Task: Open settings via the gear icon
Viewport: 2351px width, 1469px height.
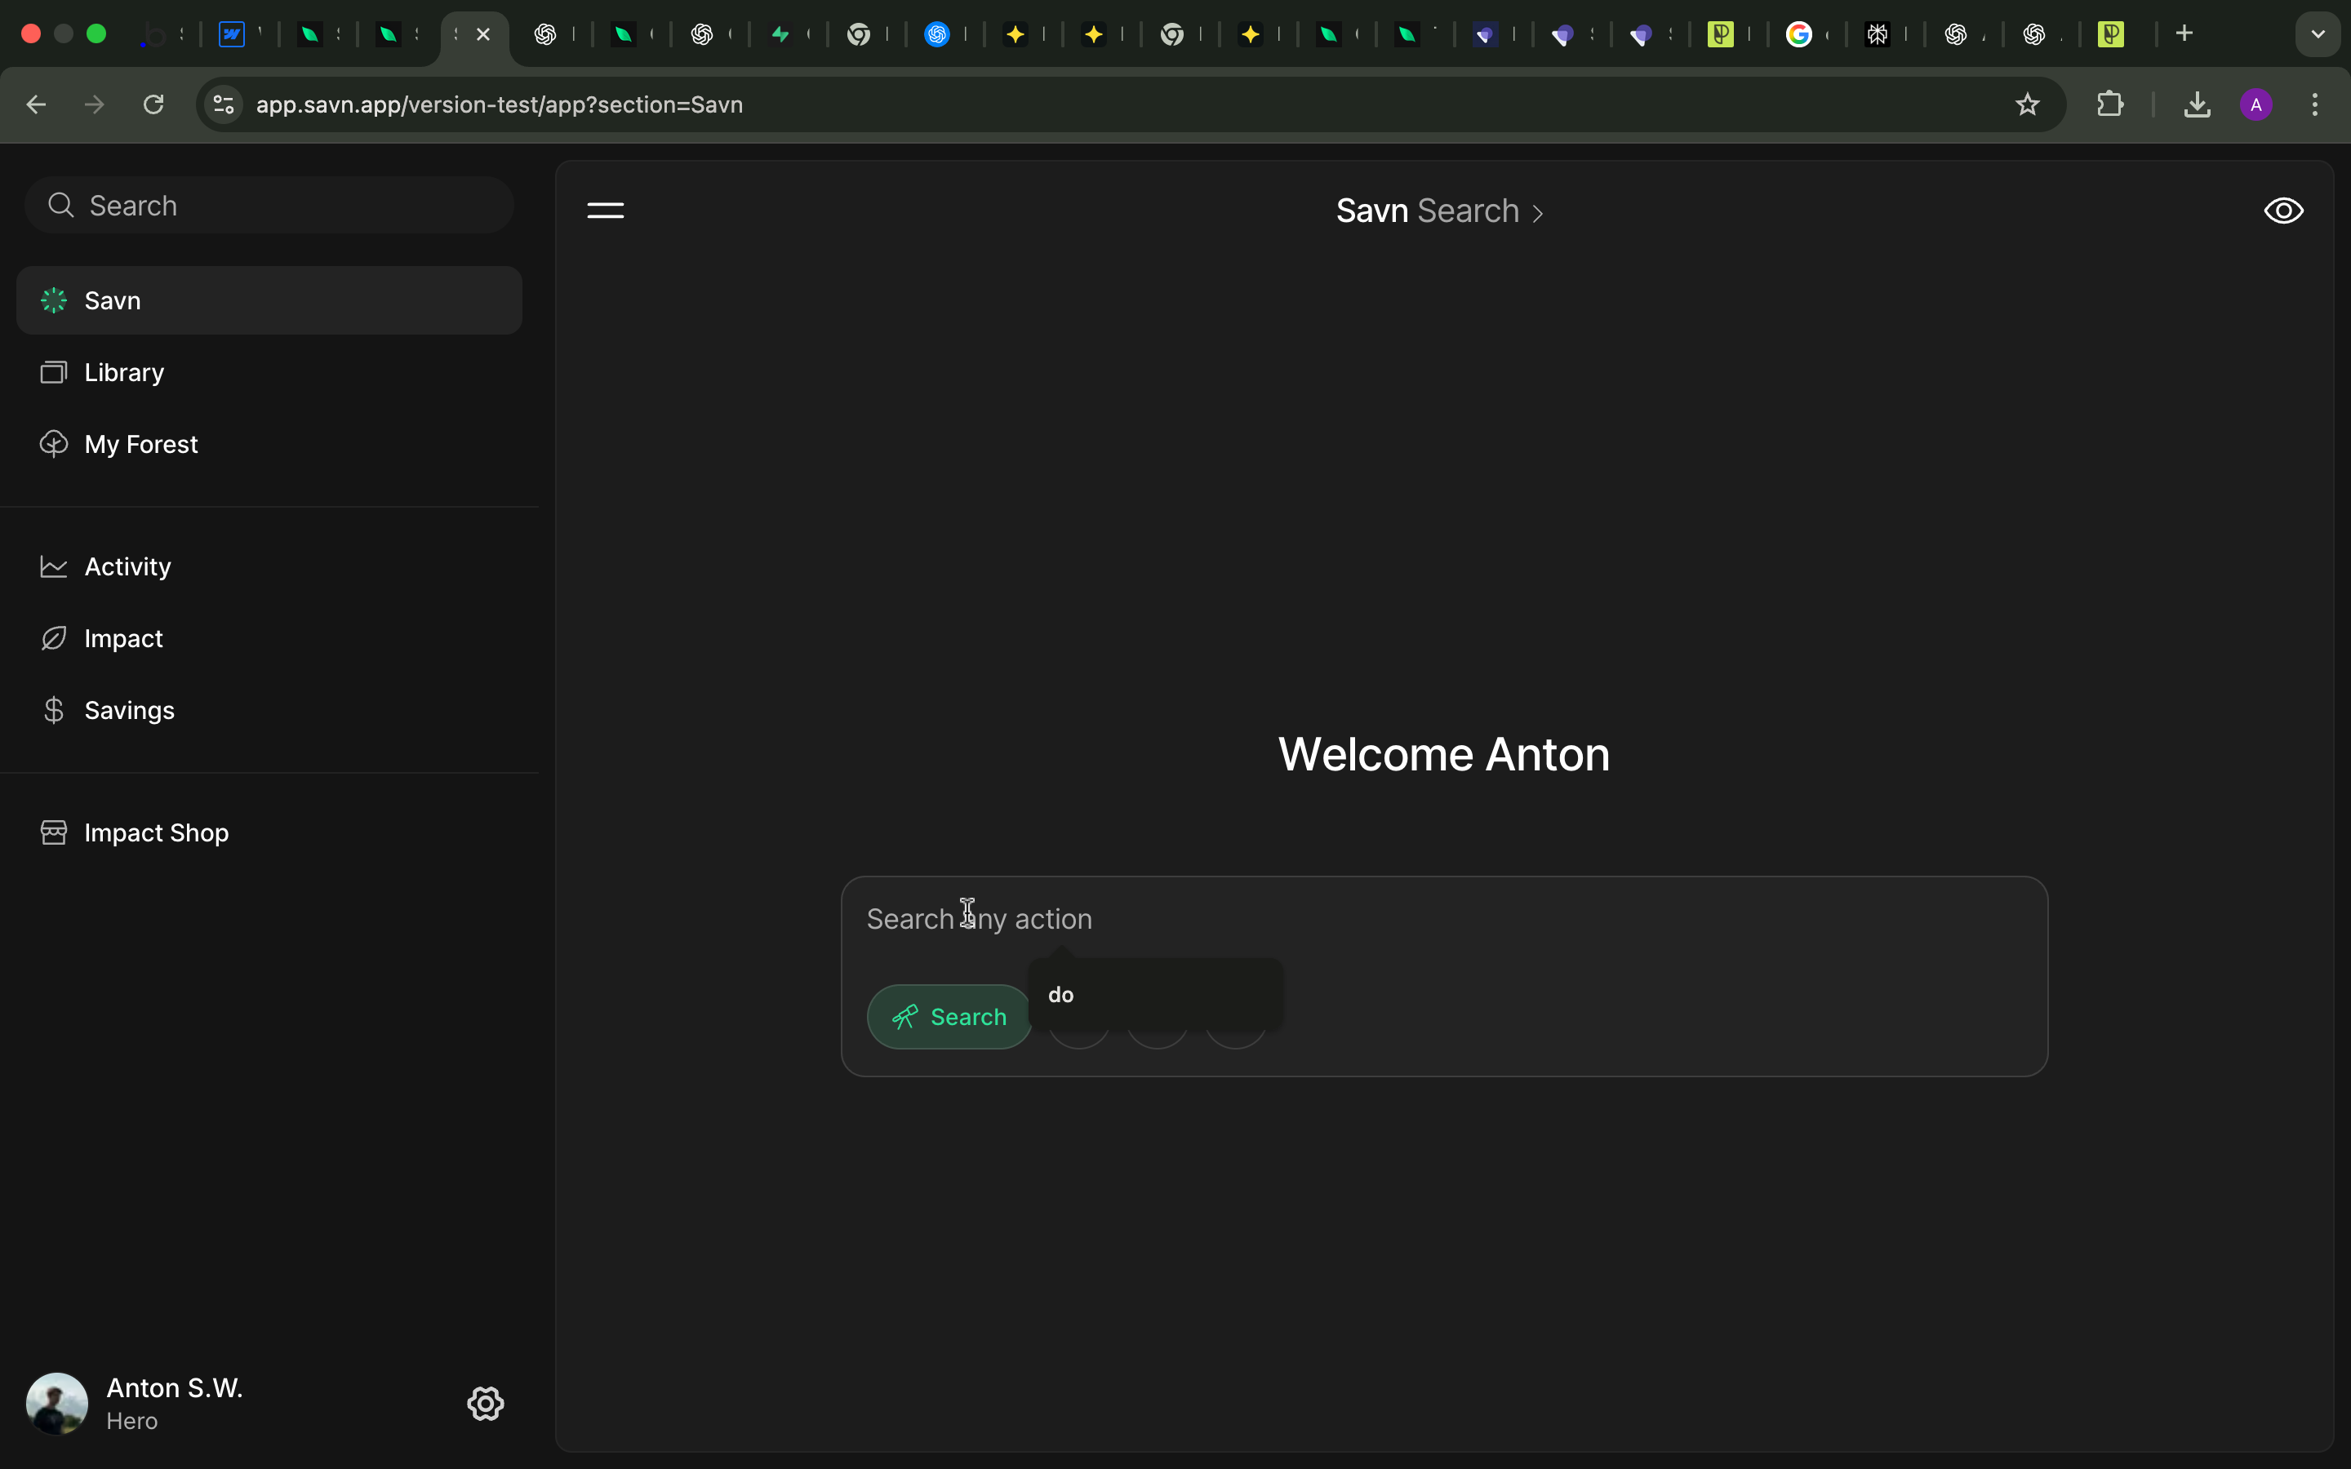Action: coord(486,1403)
